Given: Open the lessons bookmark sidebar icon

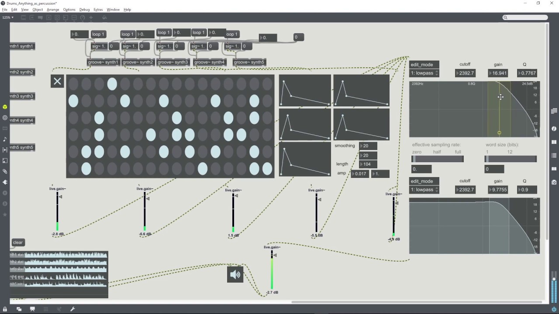Looking at the screenshot, I should 554,169.
